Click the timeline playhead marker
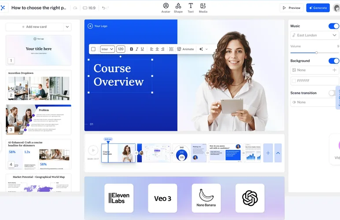This screenshot has width=340, height=220. pos(108,142)
